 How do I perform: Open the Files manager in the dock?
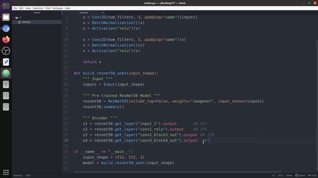6,17
